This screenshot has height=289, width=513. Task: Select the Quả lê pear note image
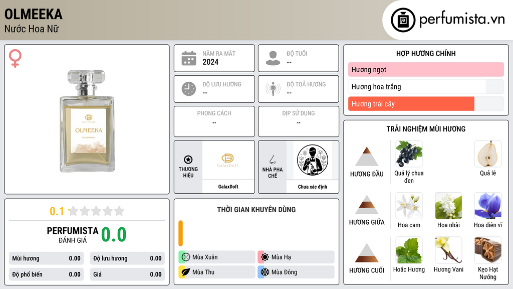[488, 154]
